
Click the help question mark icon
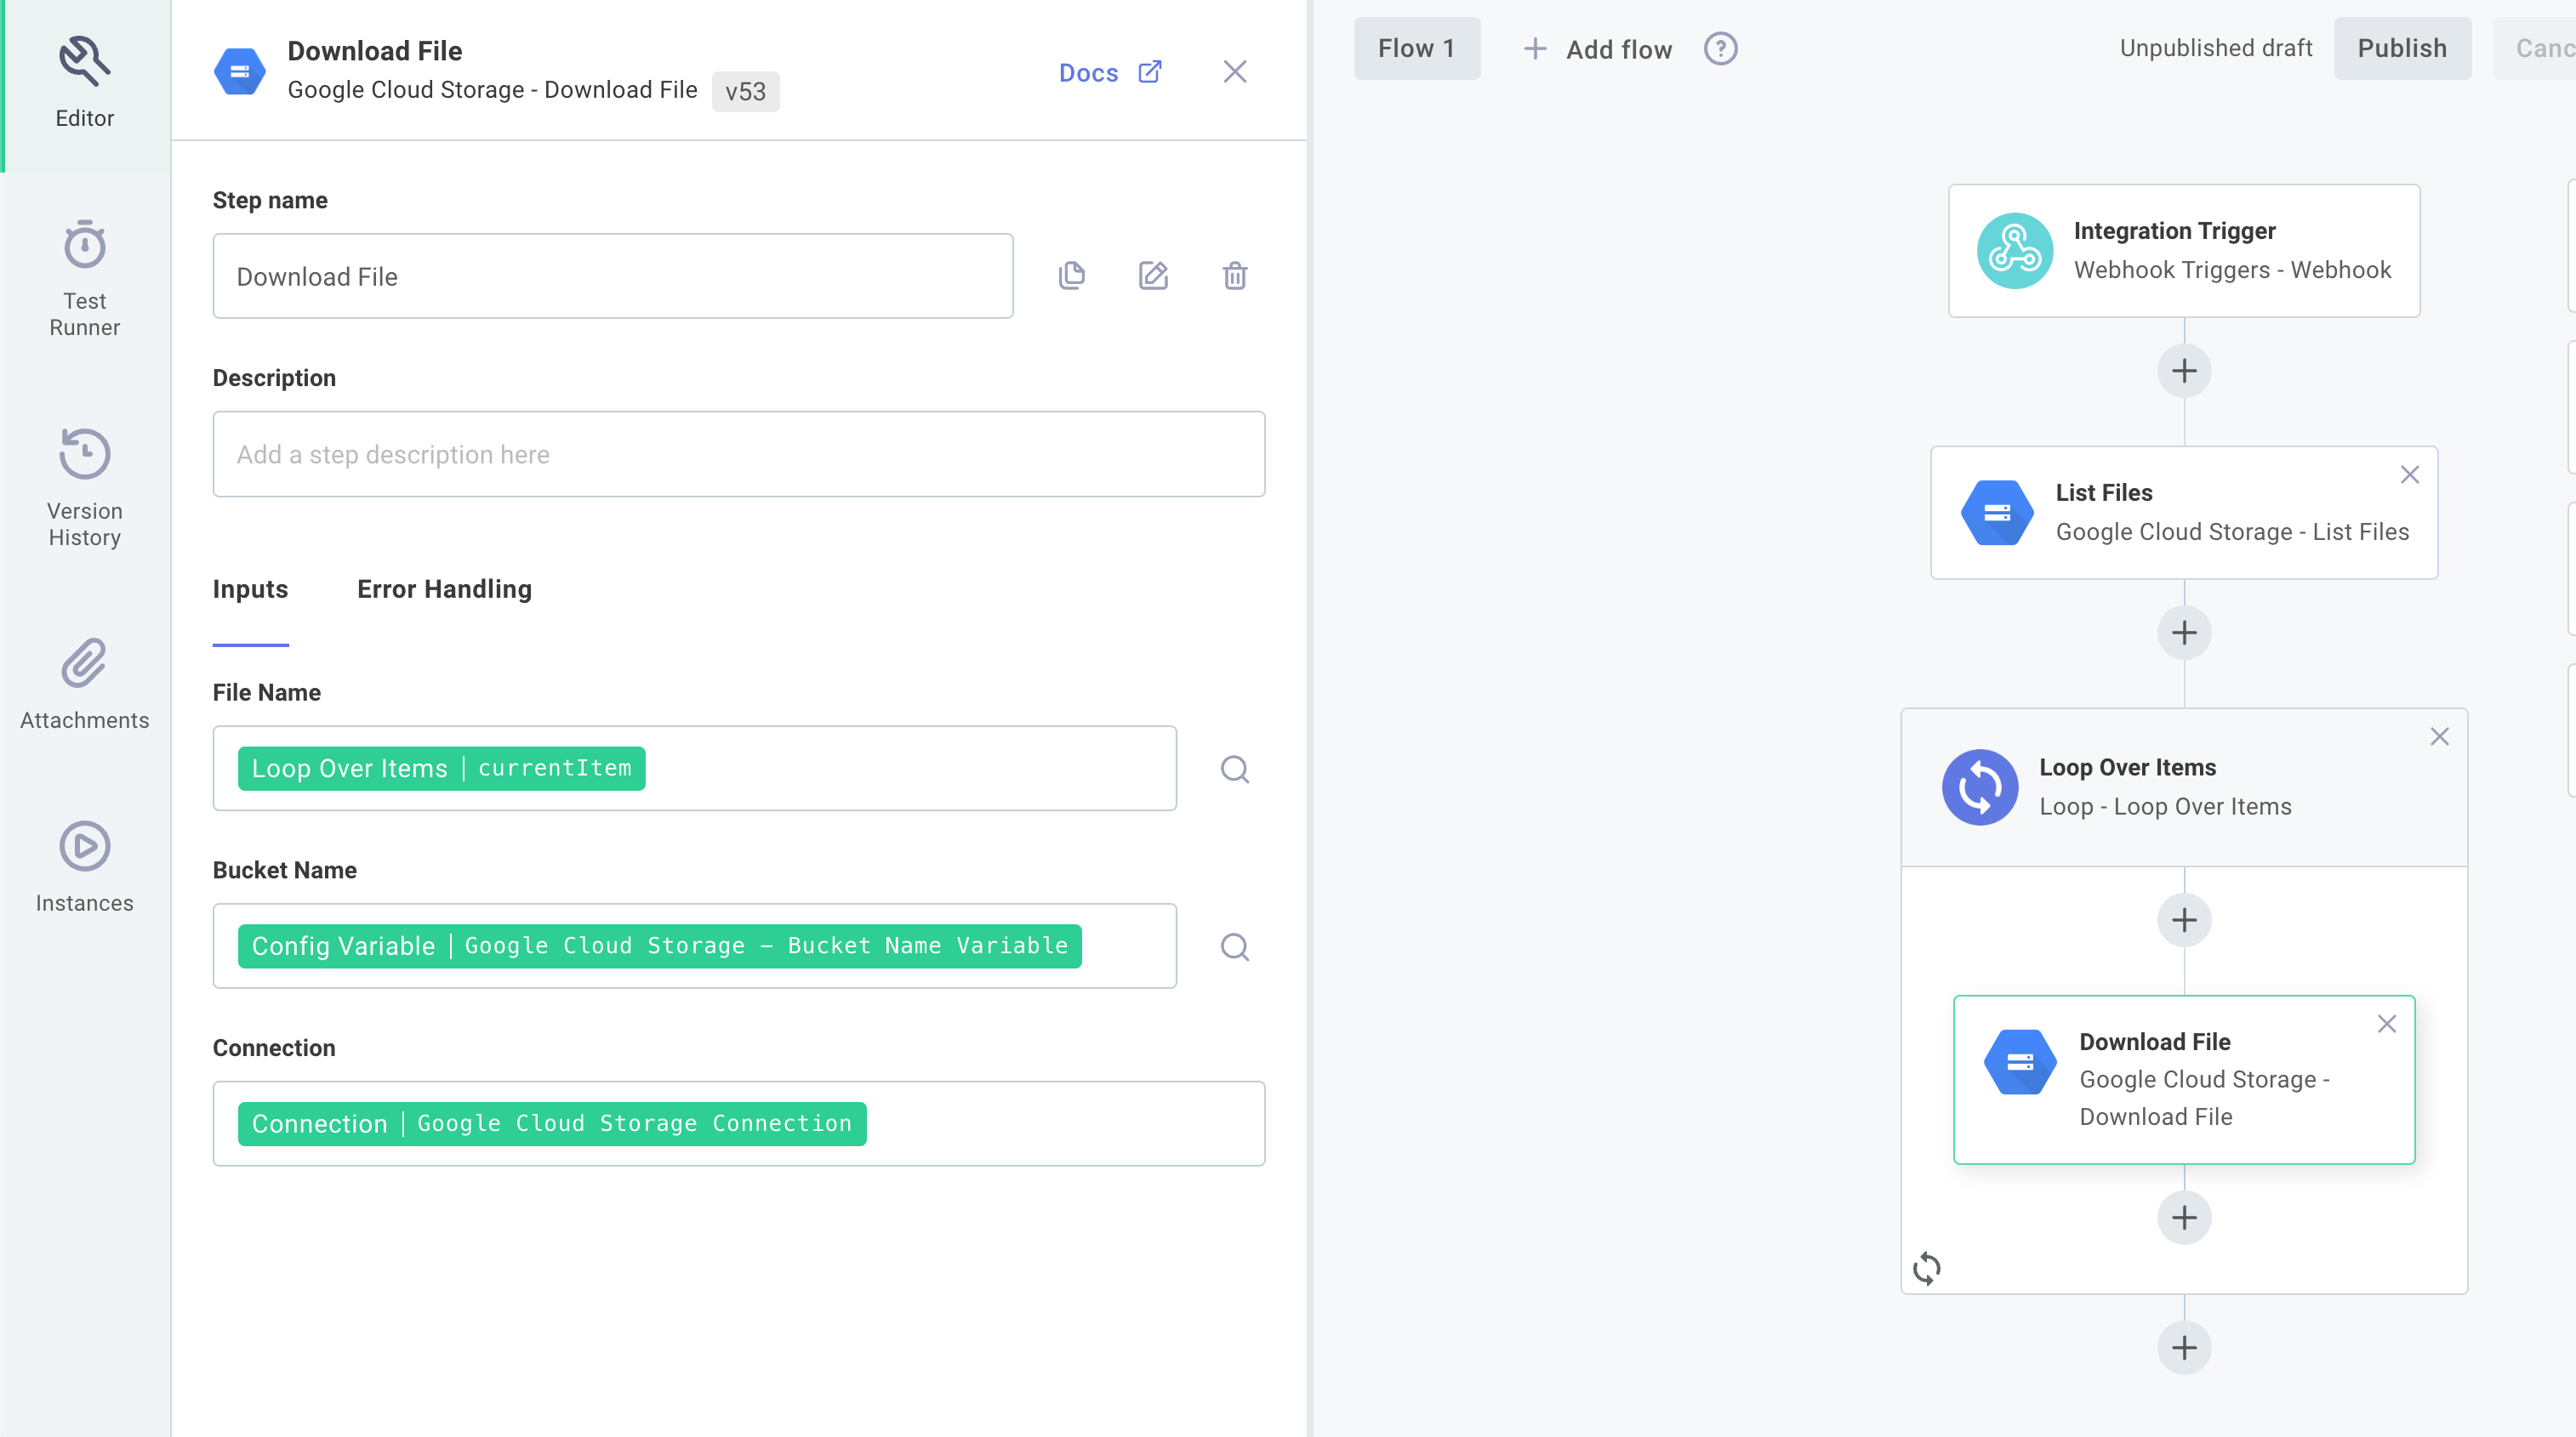click(1720, 49)
